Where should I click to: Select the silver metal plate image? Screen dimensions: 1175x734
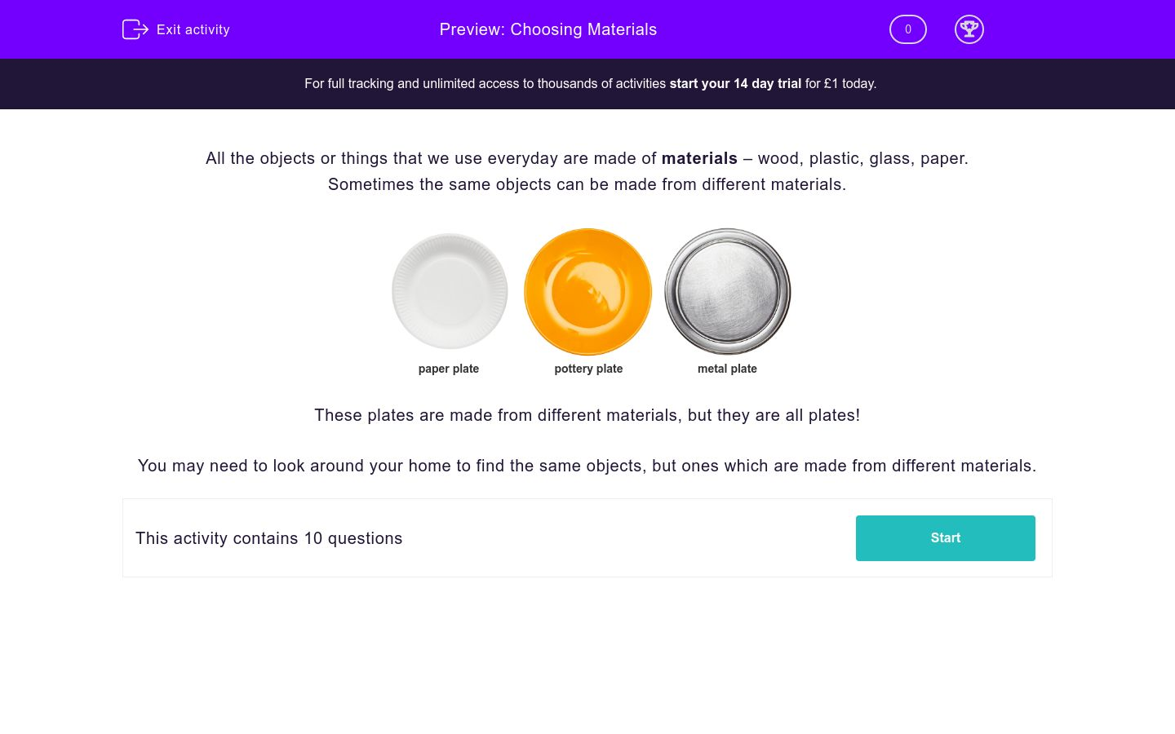pos(727,291)
